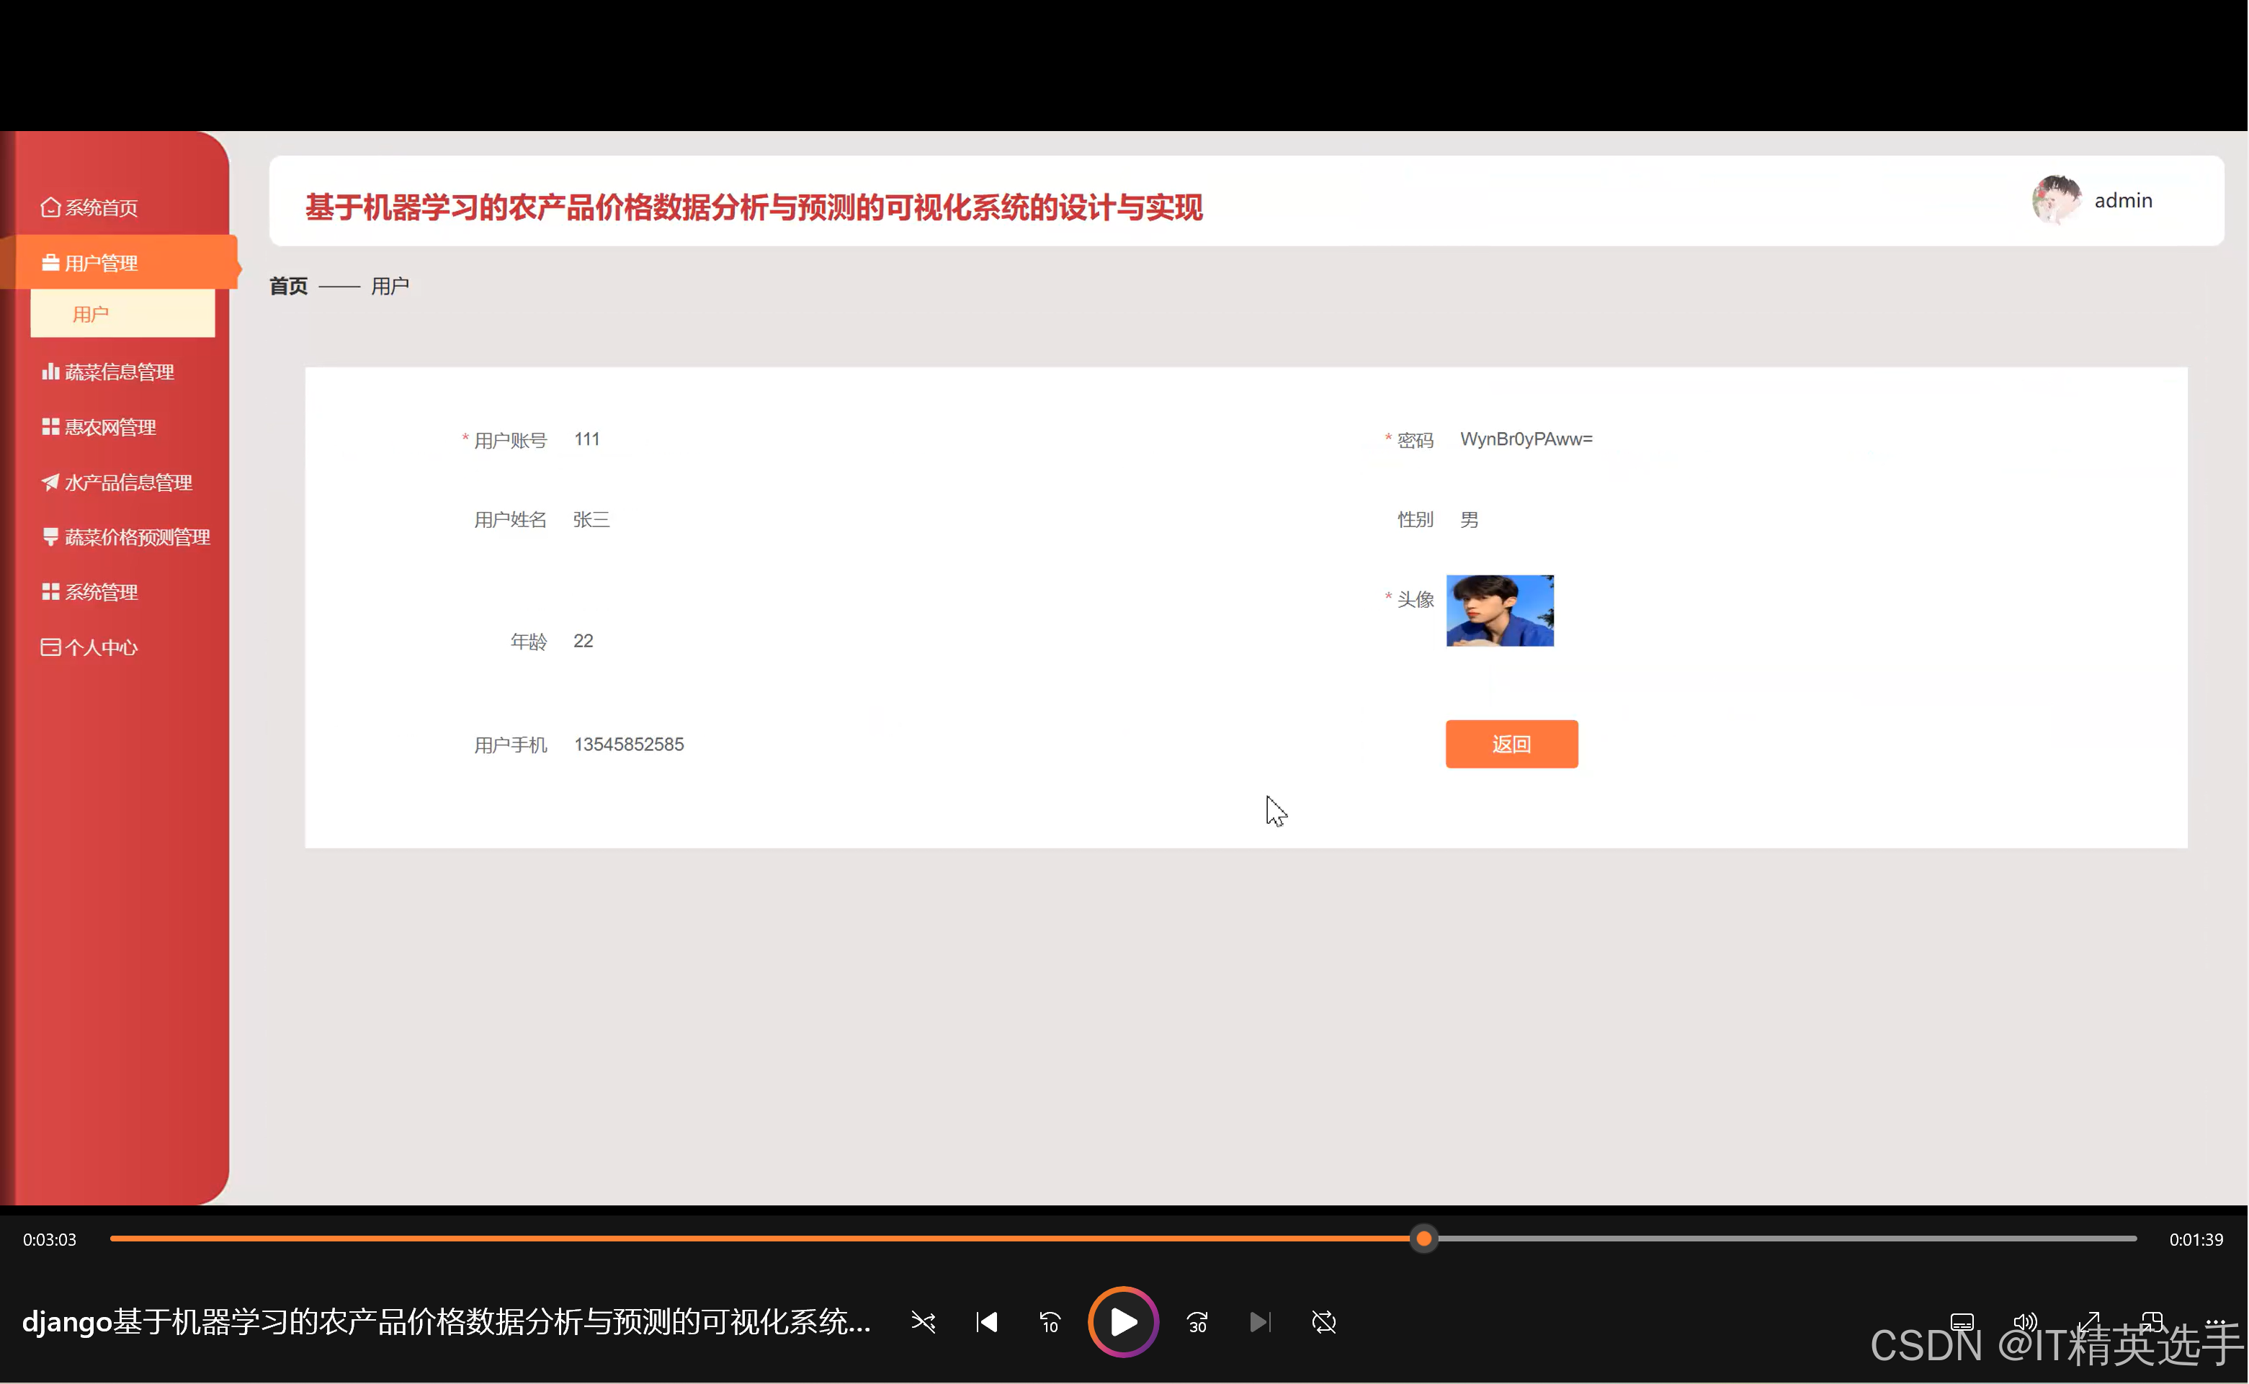Screen dimensions: 2249x1384
Task: Open the mini player view
Action: tap(2151, 1322)
